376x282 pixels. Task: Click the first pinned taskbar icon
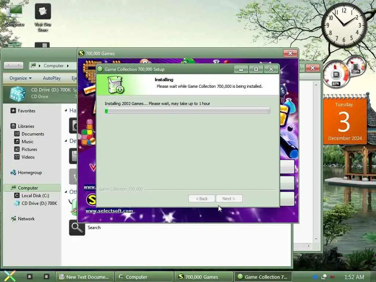[29, 276]
